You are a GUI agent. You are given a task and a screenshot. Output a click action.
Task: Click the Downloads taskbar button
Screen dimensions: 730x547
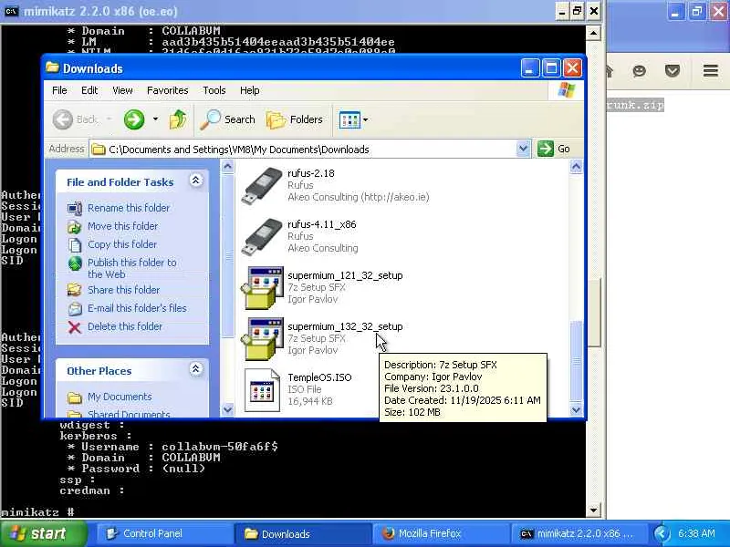coord(302,534)
